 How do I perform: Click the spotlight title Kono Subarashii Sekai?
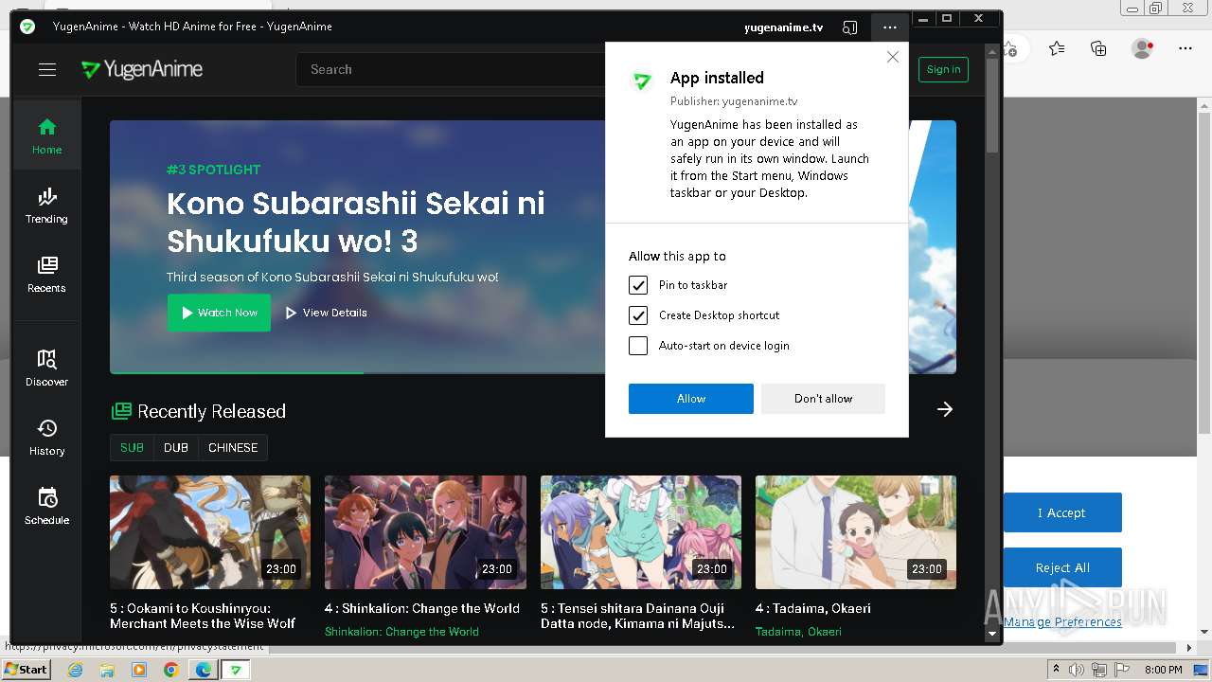click(356, 222)
